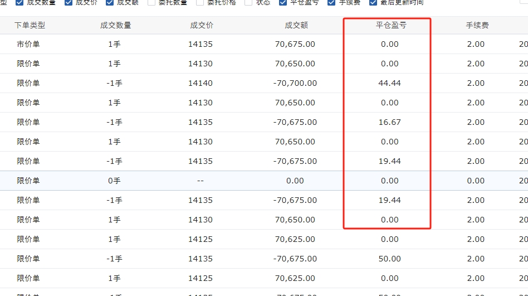
Task: Enable the 委托价格 column checkbox
Action: click(200, 2)
